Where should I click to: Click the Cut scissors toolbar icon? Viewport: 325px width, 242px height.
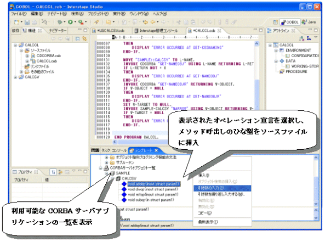(179, 22)
